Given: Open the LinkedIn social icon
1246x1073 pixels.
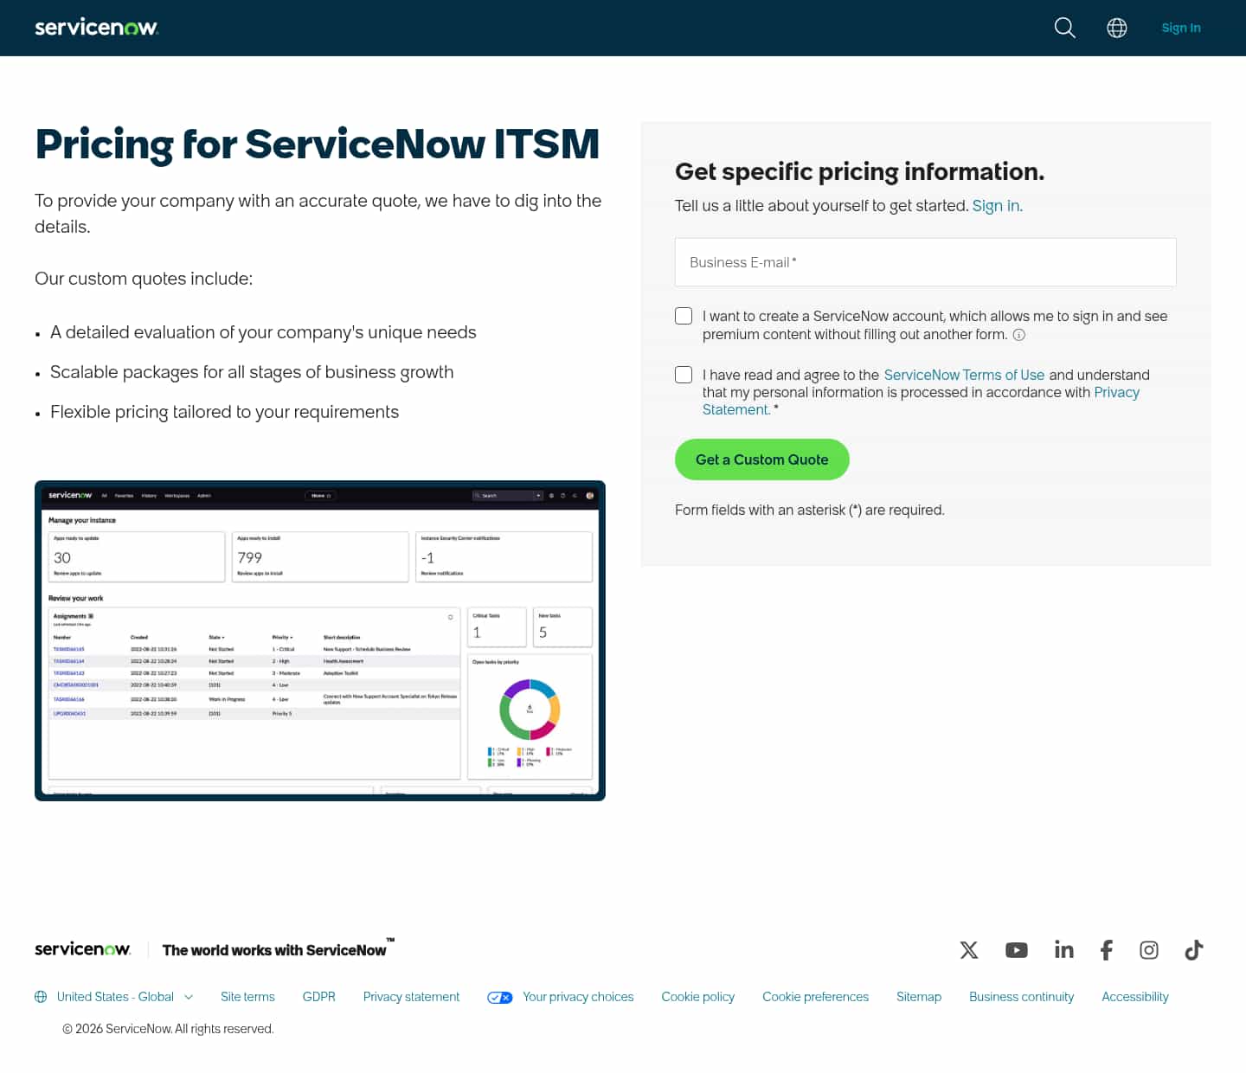Looking at the screenshot, I should (x=1064, y=950).
